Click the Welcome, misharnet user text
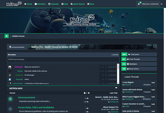This screenshot has height=113, width=166. (x=150, y=4)
